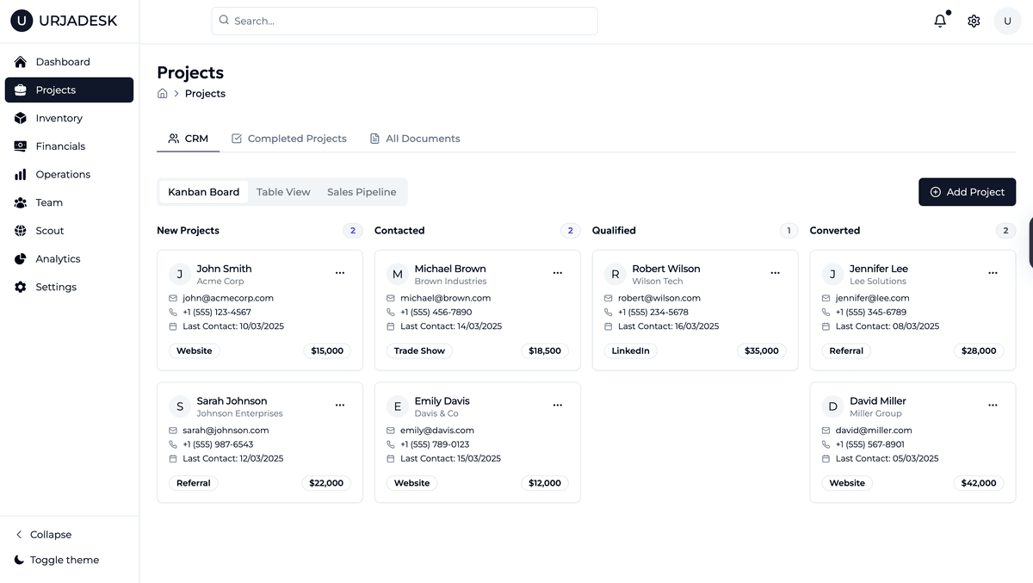Open the Team section from the sidebar

49,202
